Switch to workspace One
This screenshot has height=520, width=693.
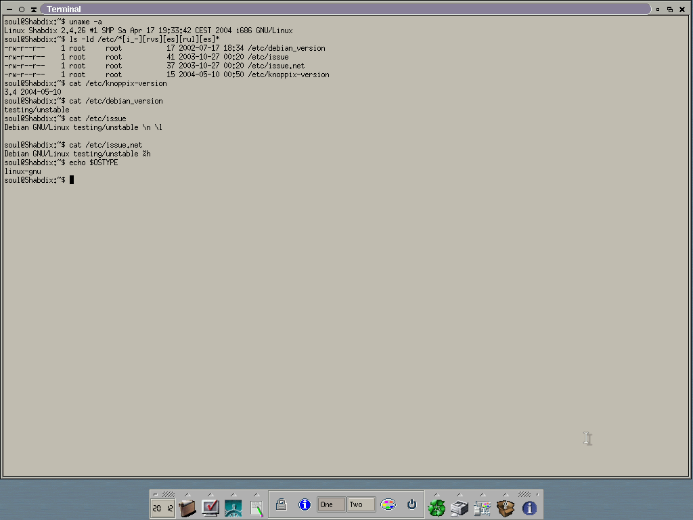[x=331, y=504]
